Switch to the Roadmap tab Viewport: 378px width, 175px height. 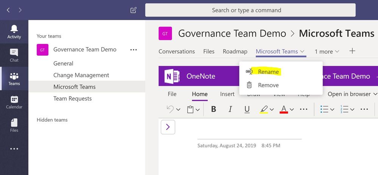point(235,52)
